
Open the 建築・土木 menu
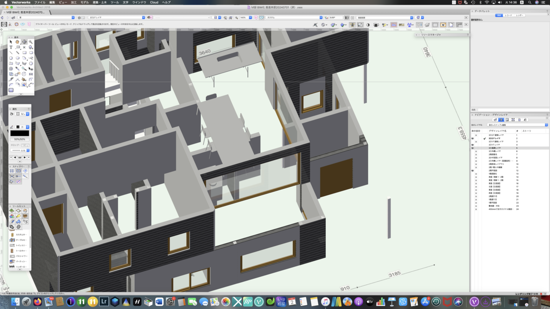tap(99, 2)
